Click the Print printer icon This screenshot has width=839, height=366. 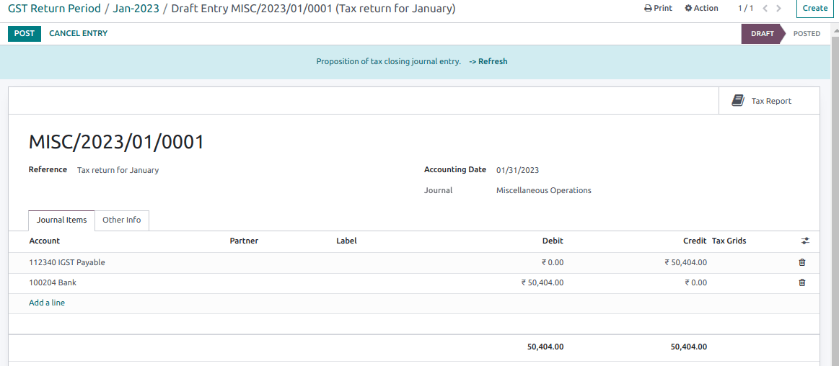[648, 9]
